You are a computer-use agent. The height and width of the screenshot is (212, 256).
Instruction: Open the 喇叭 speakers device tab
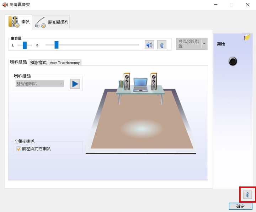(x=18, y=22)
